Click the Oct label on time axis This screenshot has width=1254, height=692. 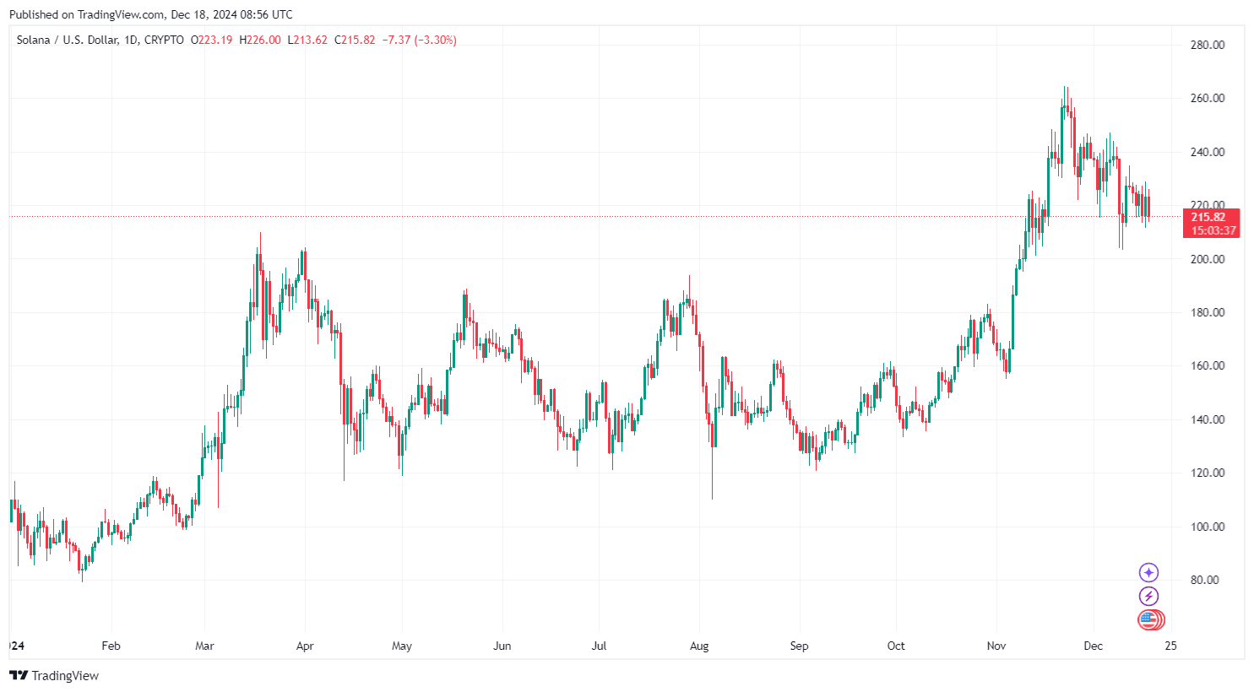point(896,646)
